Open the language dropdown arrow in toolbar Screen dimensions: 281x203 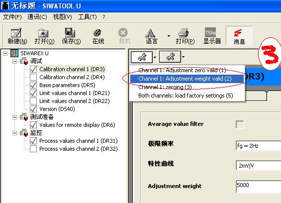pos(169,36)
